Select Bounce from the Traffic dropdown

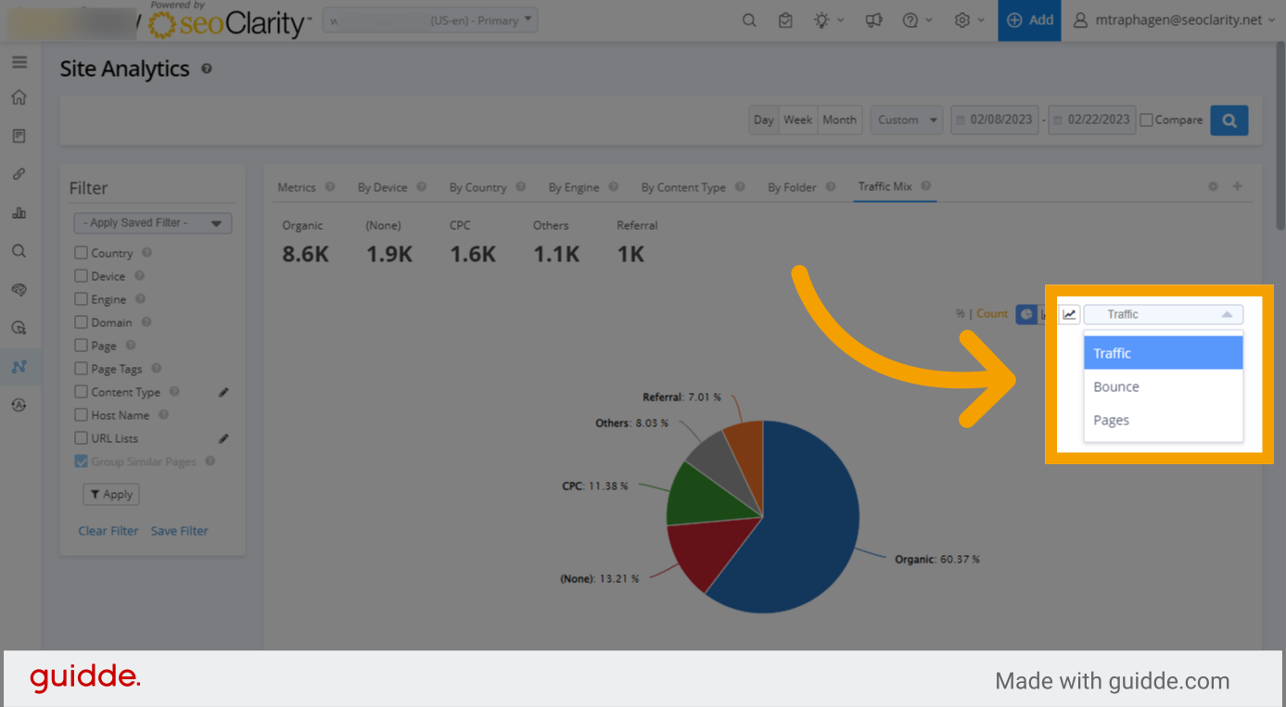click(x=1116, y=386)
